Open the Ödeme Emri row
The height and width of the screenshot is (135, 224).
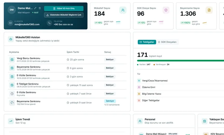[x=181, y=87]
